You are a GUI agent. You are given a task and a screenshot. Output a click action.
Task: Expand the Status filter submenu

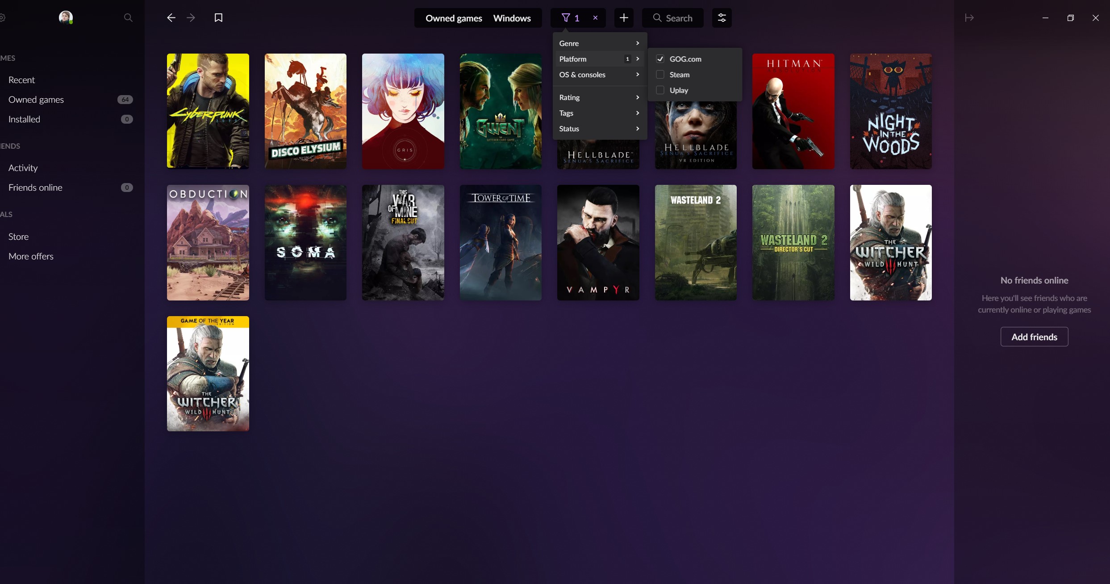coord(599,129)
